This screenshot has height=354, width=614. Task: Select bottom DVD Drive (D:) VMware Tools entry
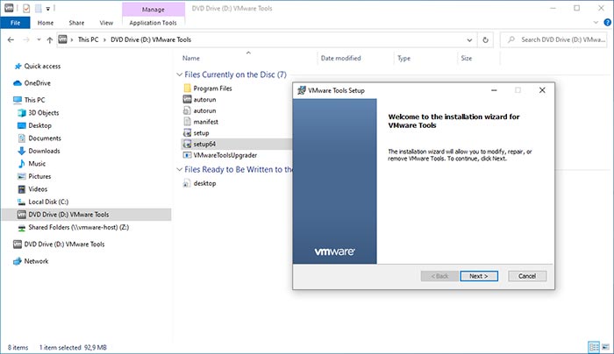coord(64,244)
